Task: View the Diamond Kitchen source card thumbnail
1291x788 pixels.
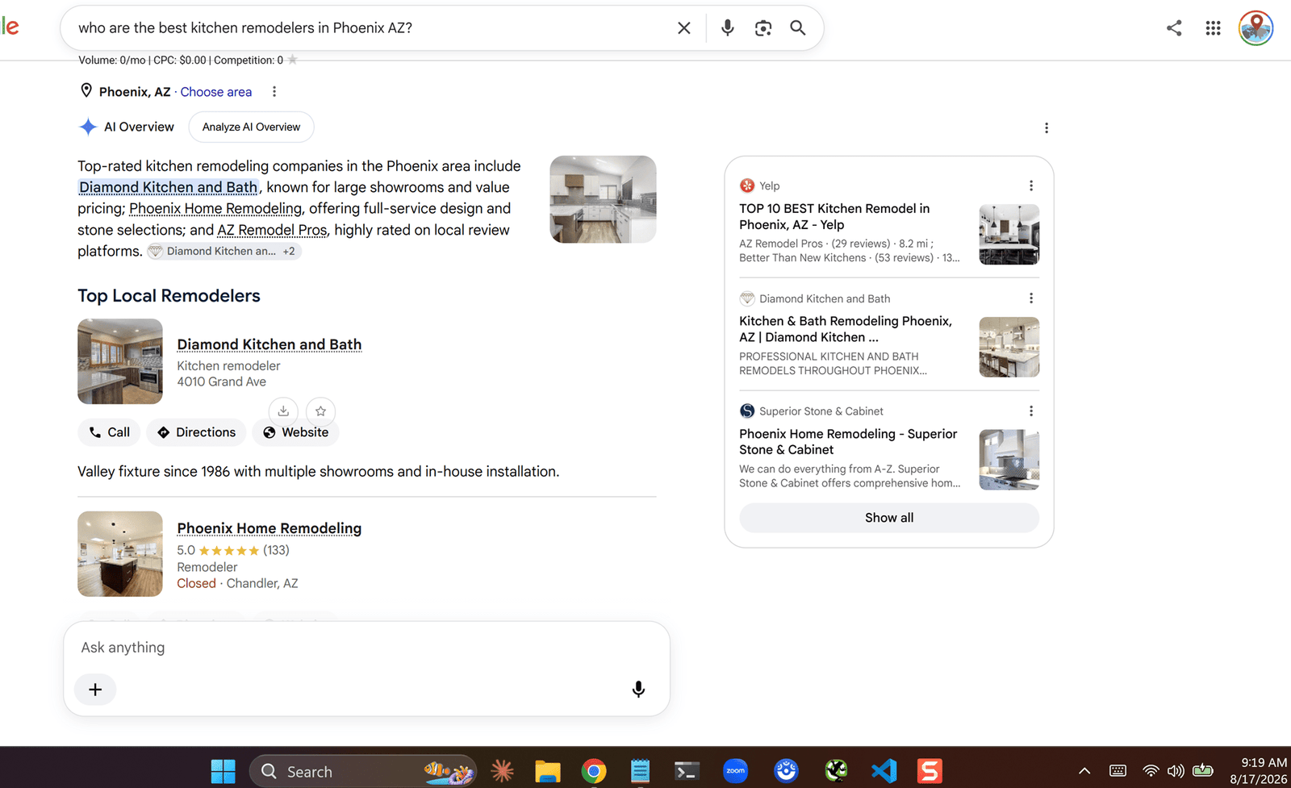Action: 1009,347
